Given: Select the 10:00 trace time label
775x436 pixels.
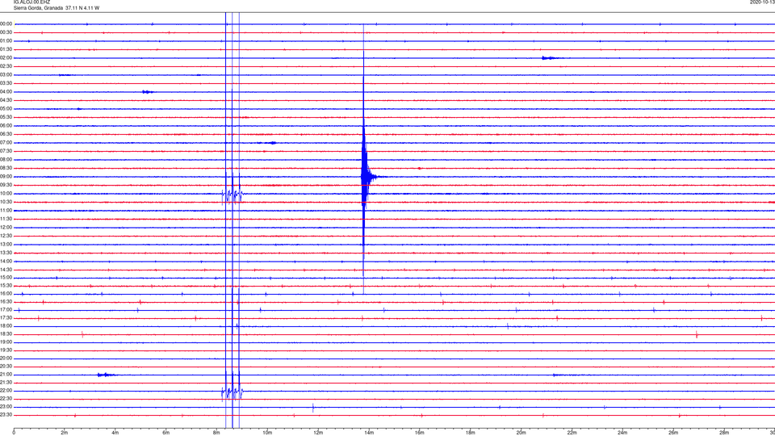Looking at the screenshot, I should [6, 194].
